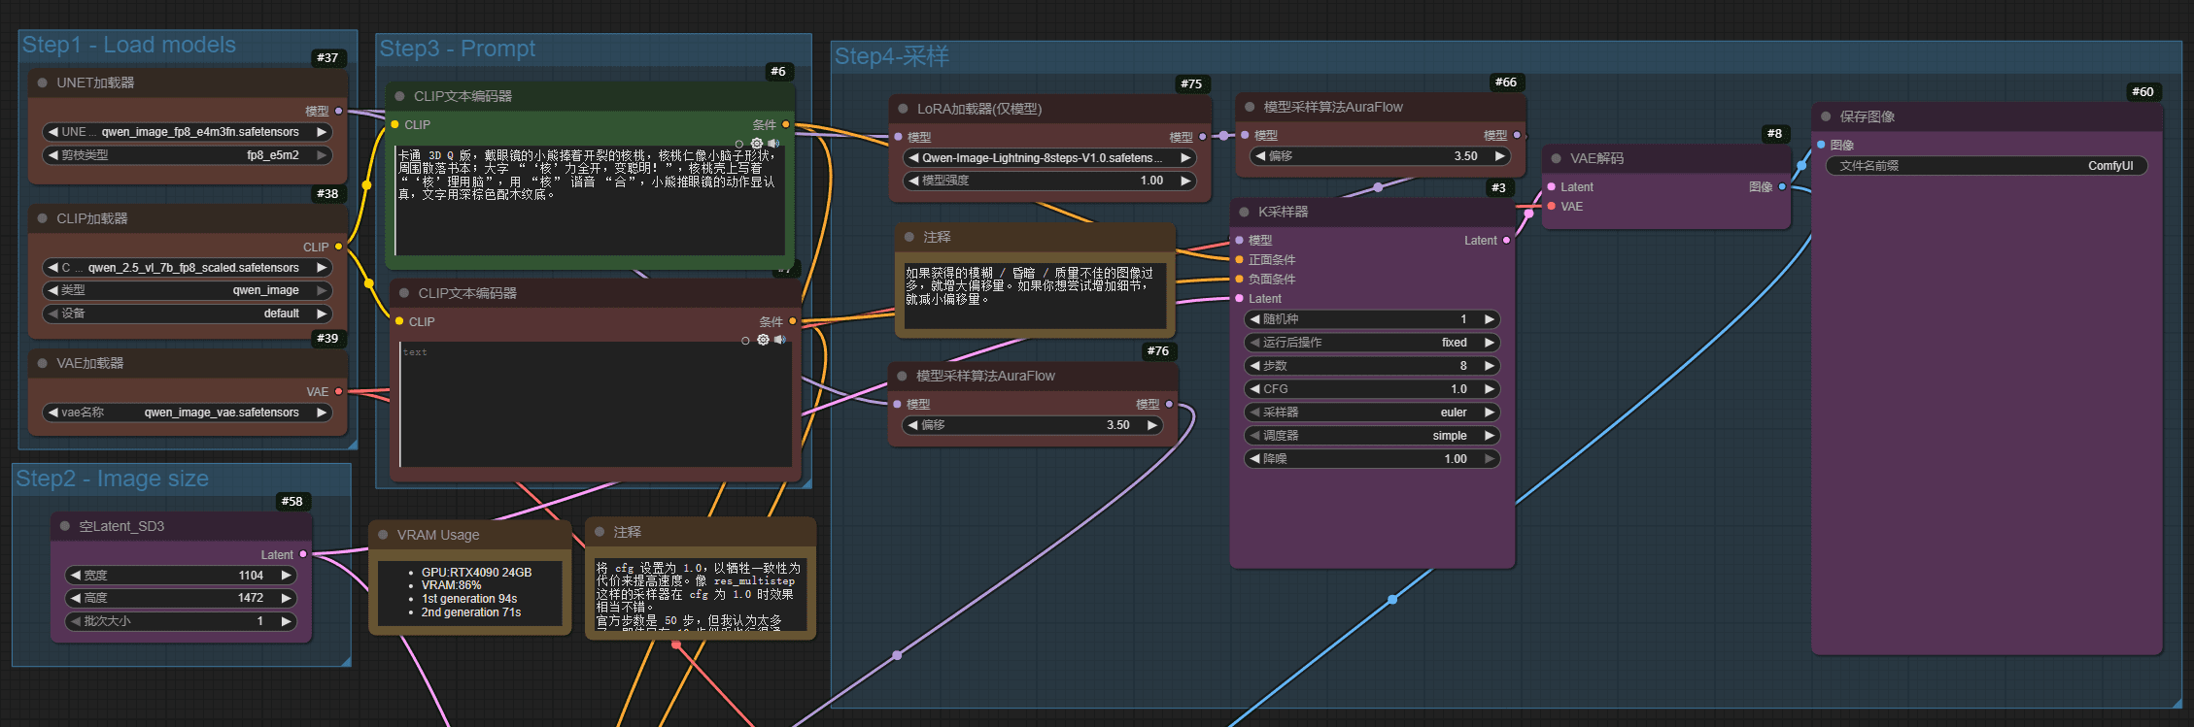Collapse the AuraFlow node #66 via its title dot
The width and height of the screenshot is (2194, 727).
[1250, 107]
